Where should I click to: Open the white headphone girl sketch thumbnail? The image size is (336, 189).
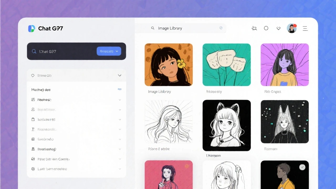pyautogui.click(x=227, y=175)
